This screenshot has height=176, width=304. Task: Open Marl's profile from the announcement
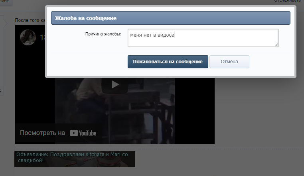point(113,154)
